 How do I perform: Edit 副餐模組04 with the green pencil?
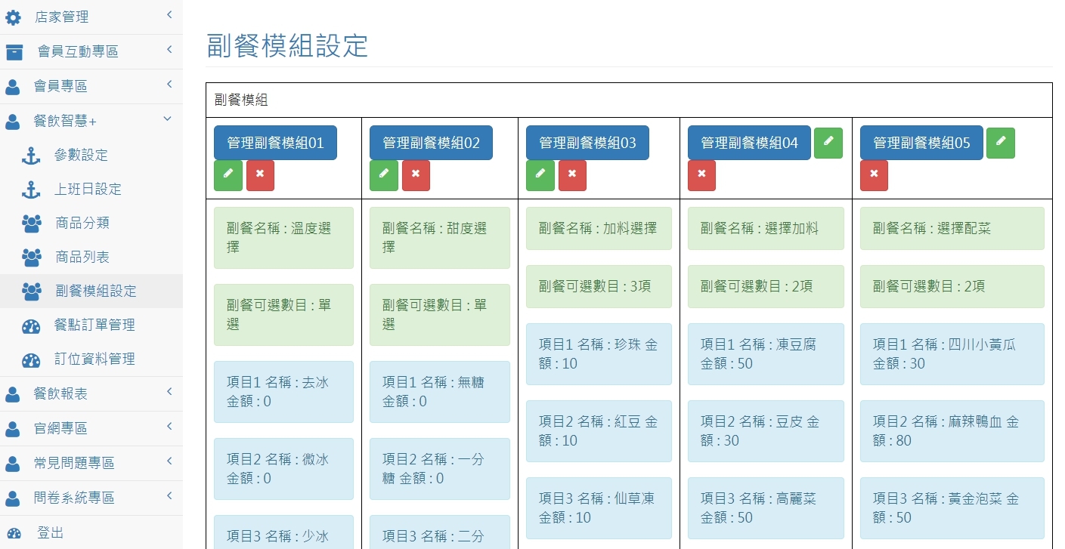[x=828, y=143]
